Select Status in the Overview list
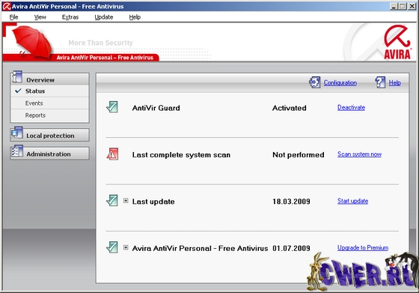The width and height of the screenshot is (419, 293). (x=49, y=91)
